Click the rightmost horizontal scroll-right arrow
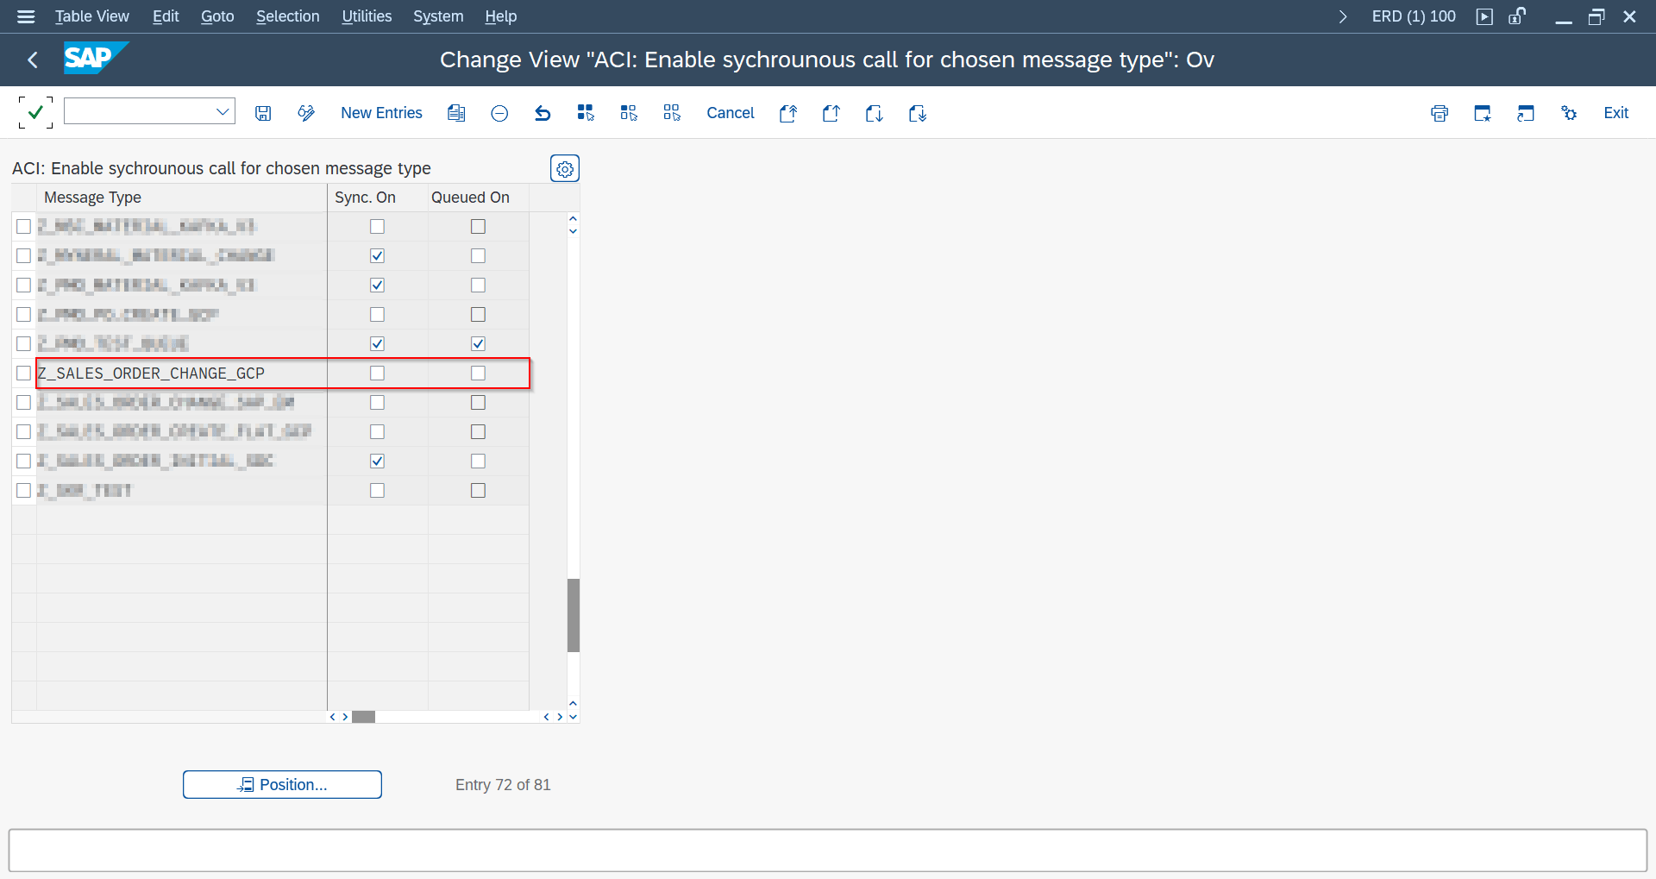This screenshot has height=879, width=1656. click(x=560, y=717)
